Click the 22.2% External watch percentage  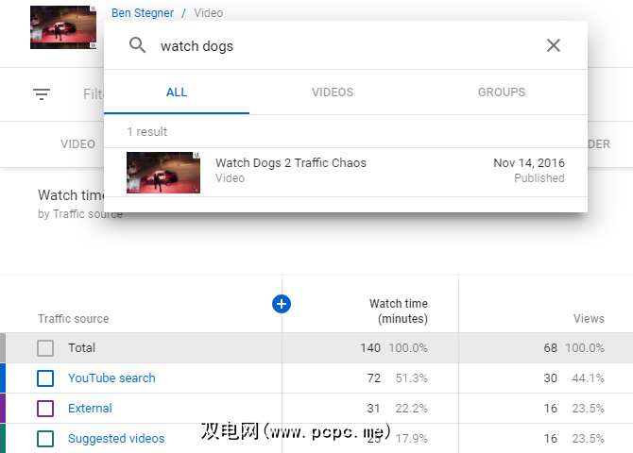point(411,409)
